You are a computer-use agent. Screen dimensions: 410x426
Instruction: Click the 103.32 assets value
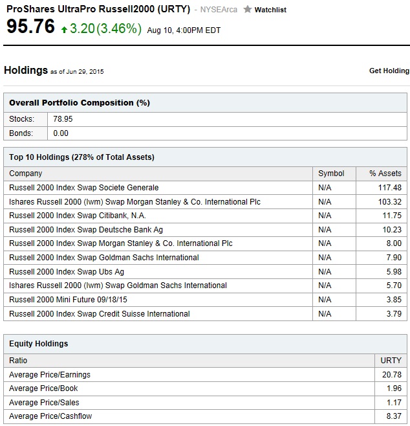tap(390, 202)
